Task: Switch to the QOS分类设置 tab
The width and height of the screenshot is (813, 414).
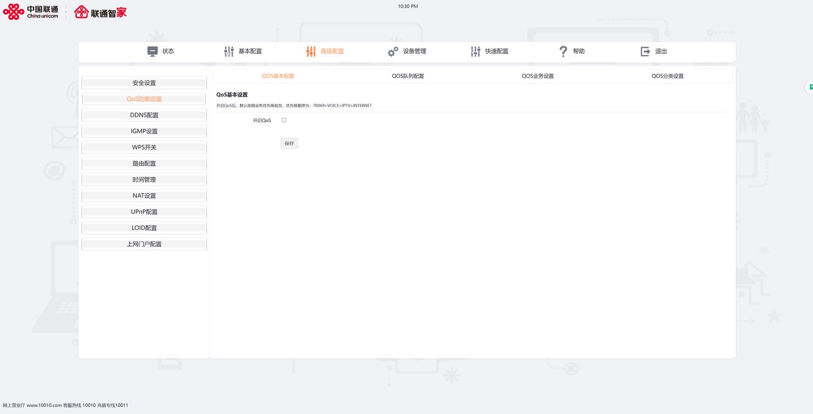Action: point(668,76)
